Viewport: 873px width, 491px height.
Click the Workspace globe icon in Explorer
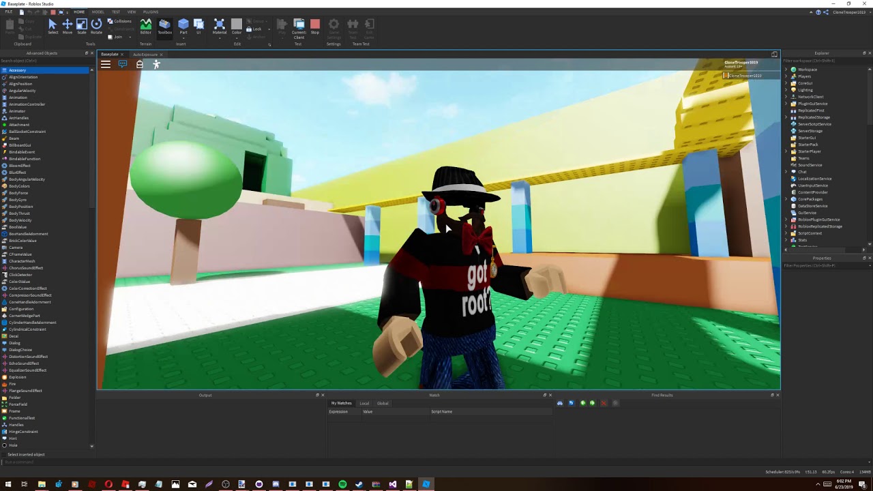(793, 70)
